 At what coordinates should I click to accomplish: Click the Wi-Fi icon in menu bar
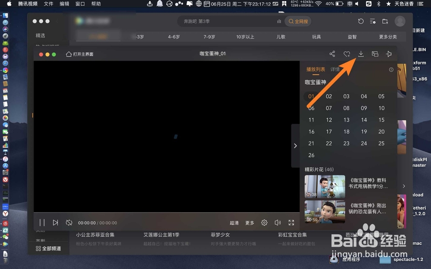319,3
